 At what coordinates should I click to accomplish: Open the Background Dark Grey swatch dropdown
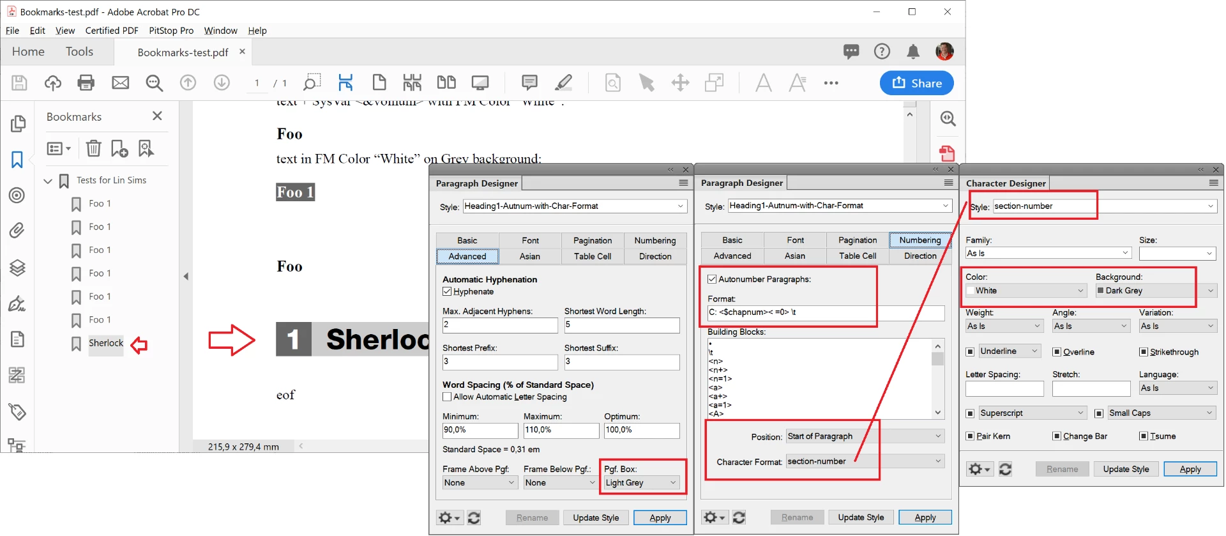[x=1156, y=291]
